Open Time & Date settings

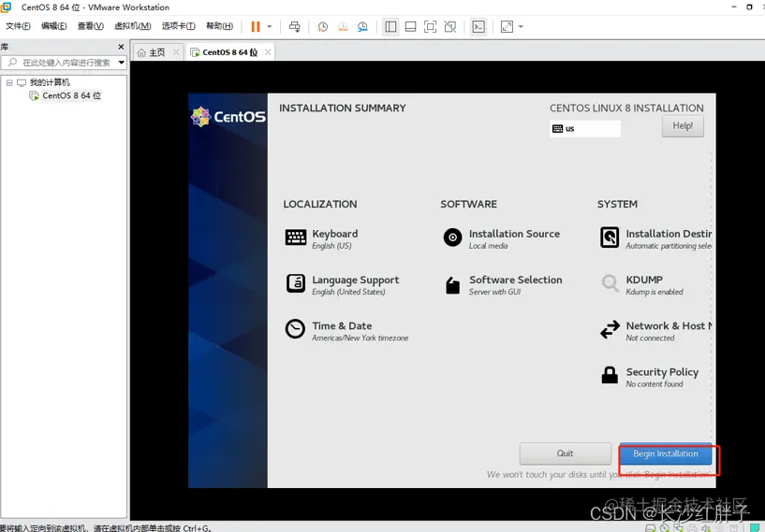(346, 331)
